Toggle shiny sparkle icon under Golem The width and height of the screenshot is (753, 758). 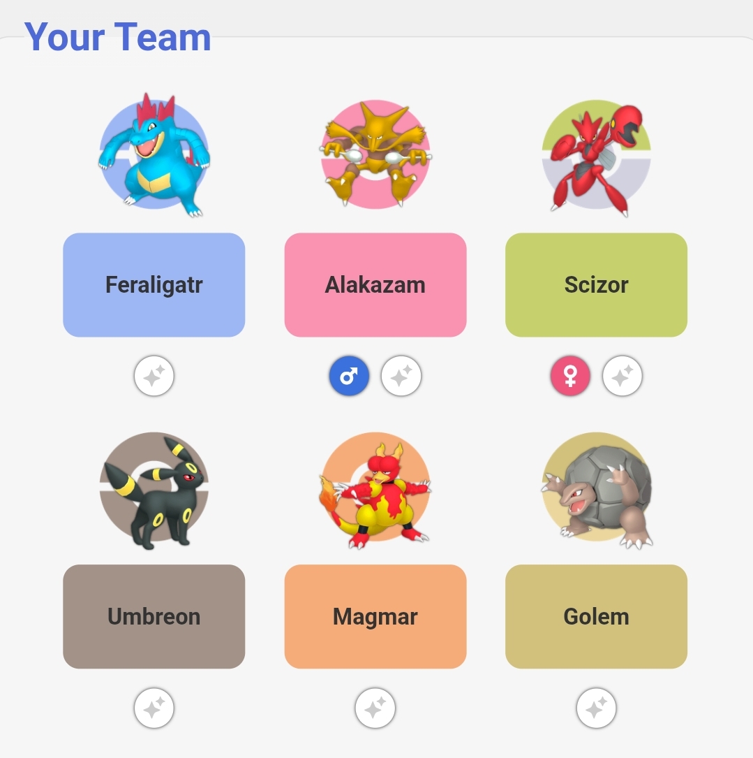point(597,708)
